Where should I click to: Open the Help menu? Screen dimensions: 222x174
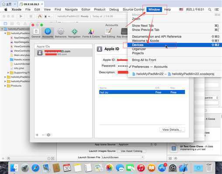[167, 10]
